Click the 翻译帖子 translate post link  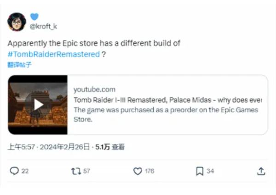20,65
